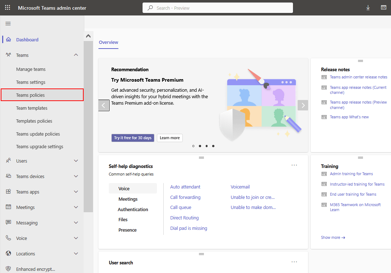The image size is (391, 273).
Task: Click the search magnifier icon
Action: tap(150, 8)
